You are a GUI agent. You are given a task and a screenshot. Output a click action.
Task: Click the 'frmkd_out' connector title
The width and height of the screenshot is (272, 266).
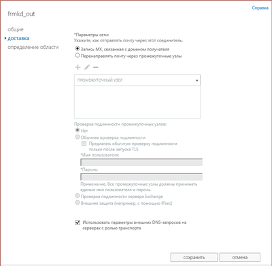coord(21,14)
